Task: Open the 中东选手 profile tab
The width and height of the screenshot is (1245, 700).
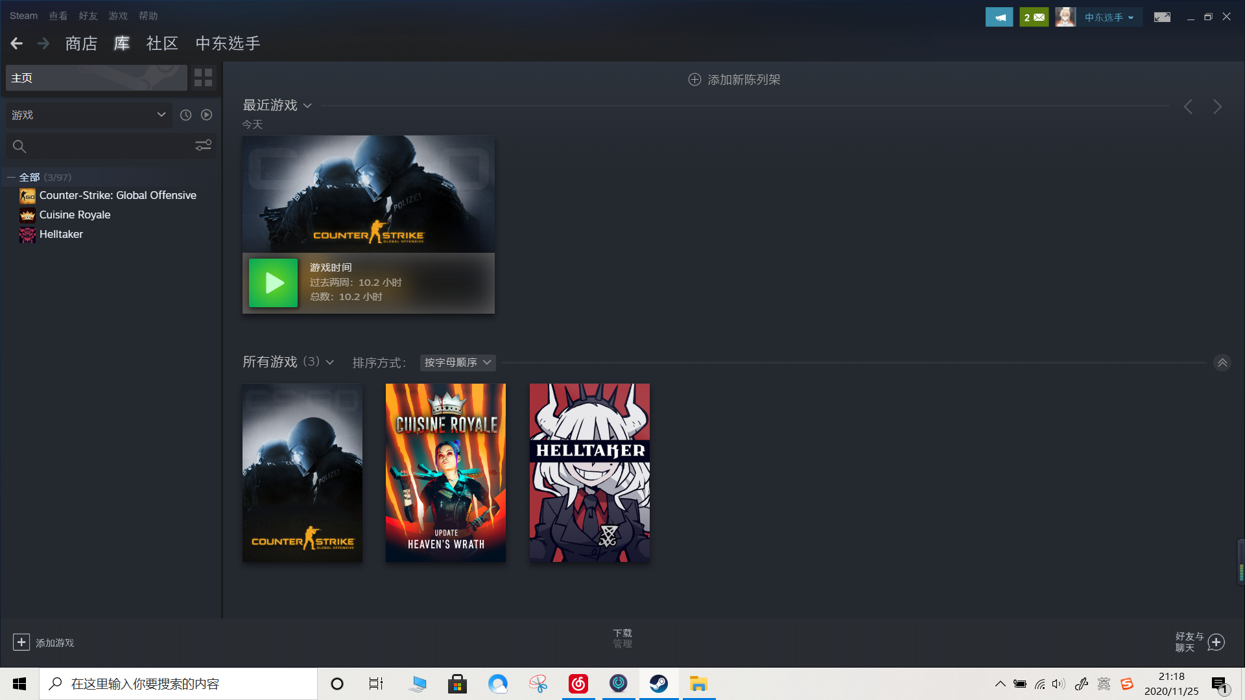Action: pos(228,43)
